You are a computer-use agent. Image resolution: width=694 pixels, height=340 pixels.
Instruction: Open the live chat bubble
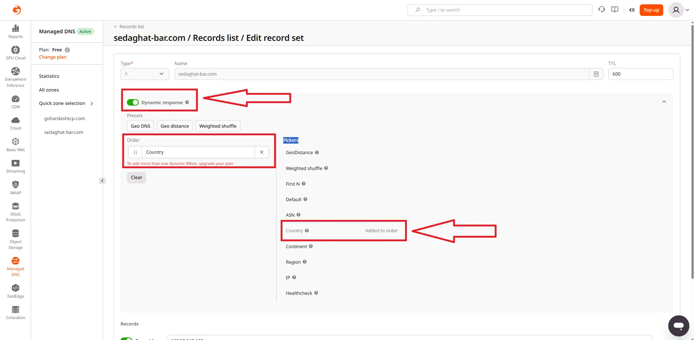pos(678,326)
